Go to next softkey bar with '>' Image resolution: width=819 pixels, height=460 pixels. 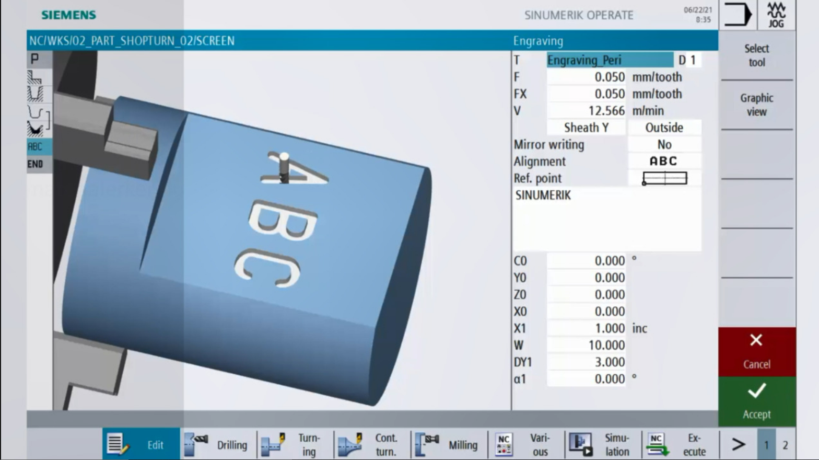[738, 444]
